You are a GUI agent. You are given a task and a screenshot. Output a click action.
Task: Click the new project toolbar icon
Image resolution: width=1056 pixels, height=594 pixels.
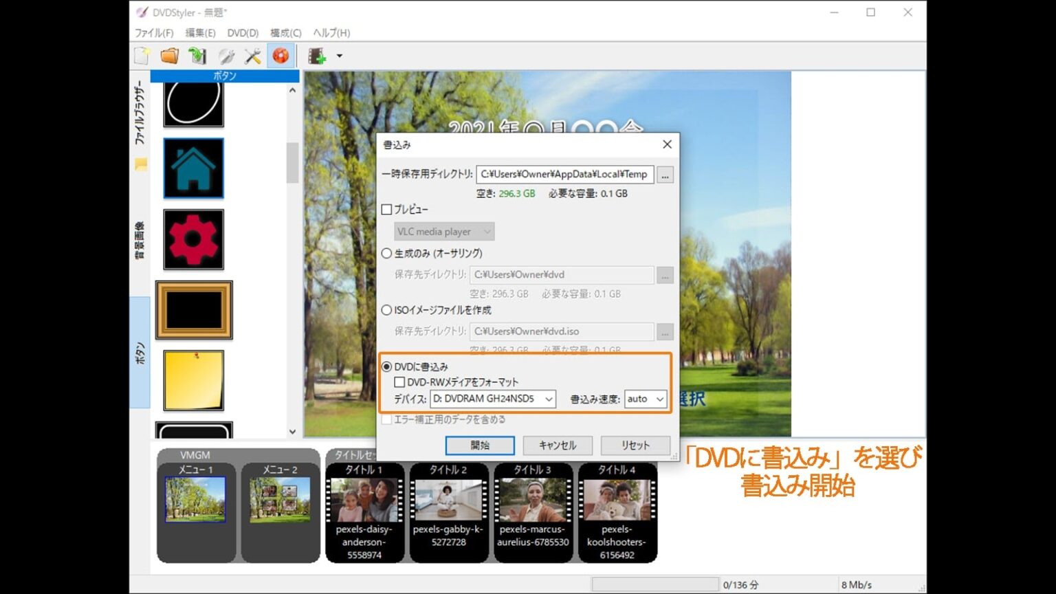coord(142,56)
